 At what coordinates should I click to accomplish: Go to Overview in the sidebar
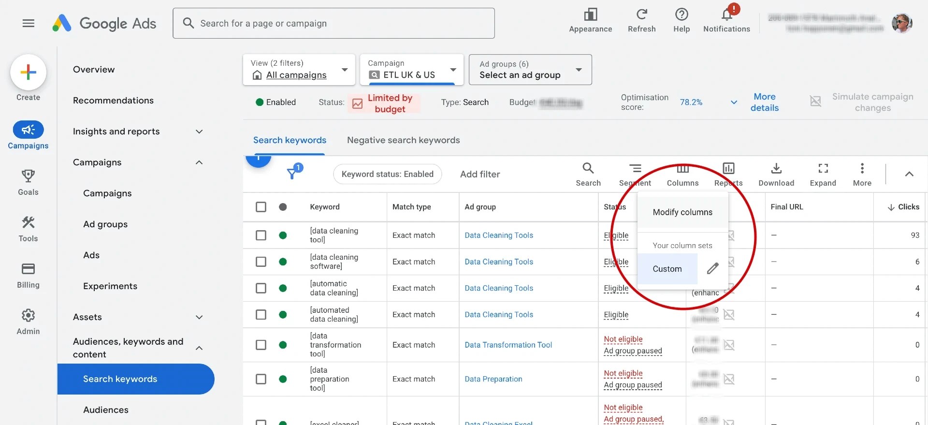coord(94,70)
